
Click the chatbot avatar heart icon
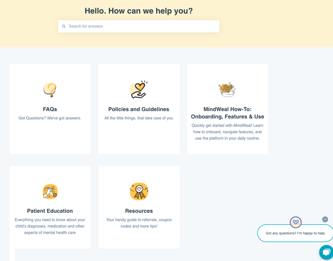[x=296, y=222]
